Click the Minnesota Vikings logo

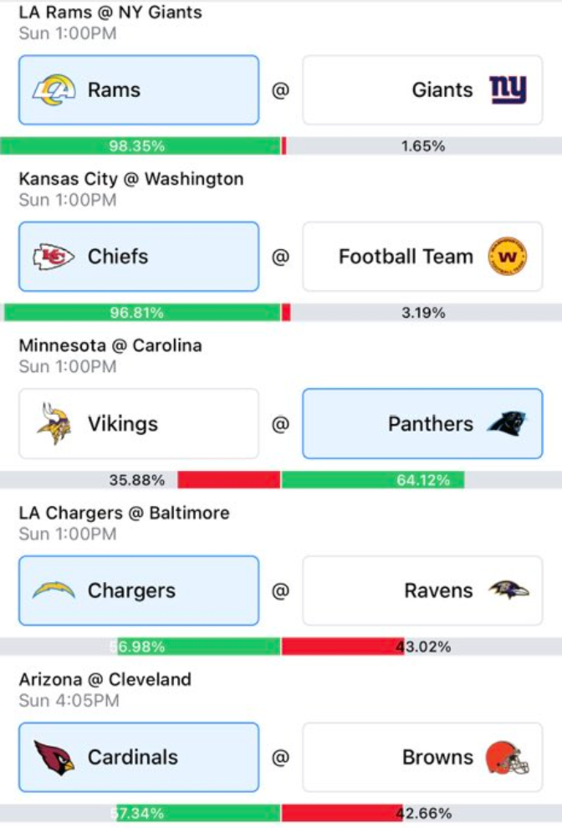54,423
